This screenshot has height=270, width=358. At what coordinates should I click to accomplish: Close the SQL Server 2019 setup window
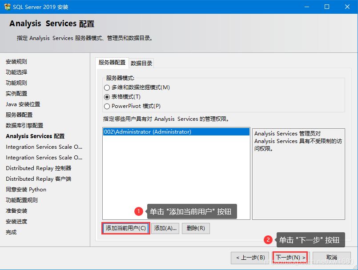[x=347, y=7]
